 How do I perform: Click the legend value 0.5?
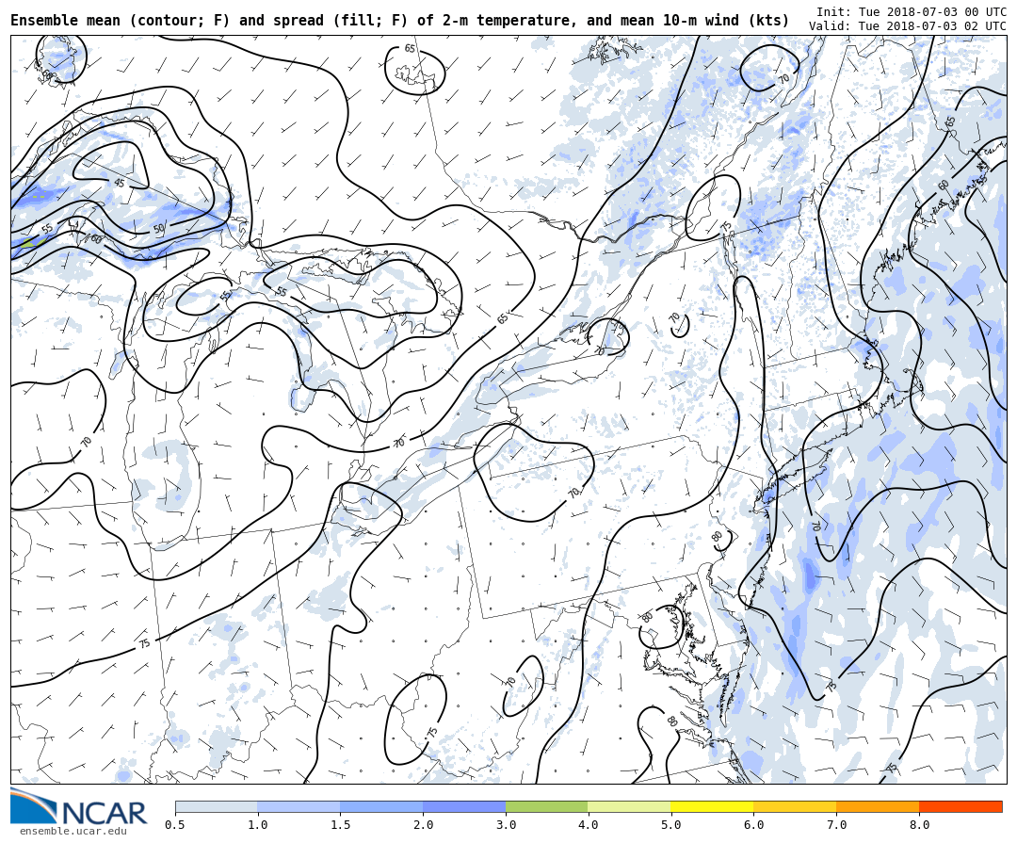[175, 825]
